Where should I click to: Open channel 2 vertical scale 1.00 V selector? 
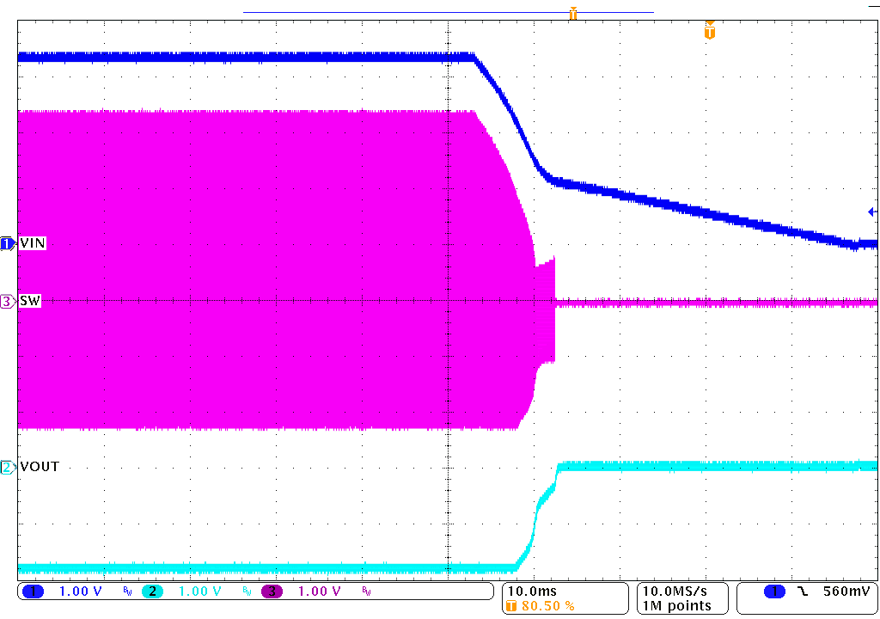(199, 591)
